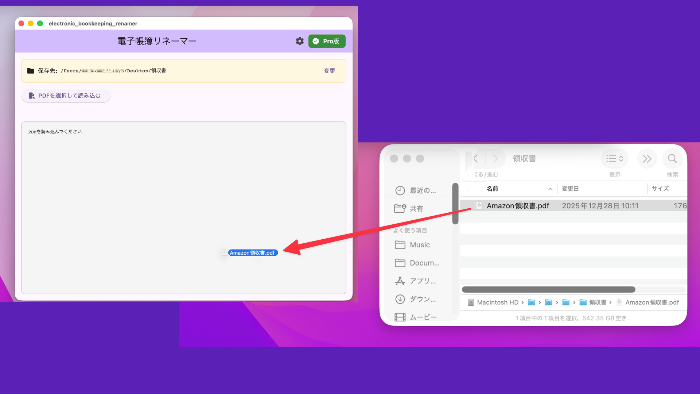Click 変更 to change save folder
Image resolution: width=700 pixels, height=394 pixels.
[329, 71]
